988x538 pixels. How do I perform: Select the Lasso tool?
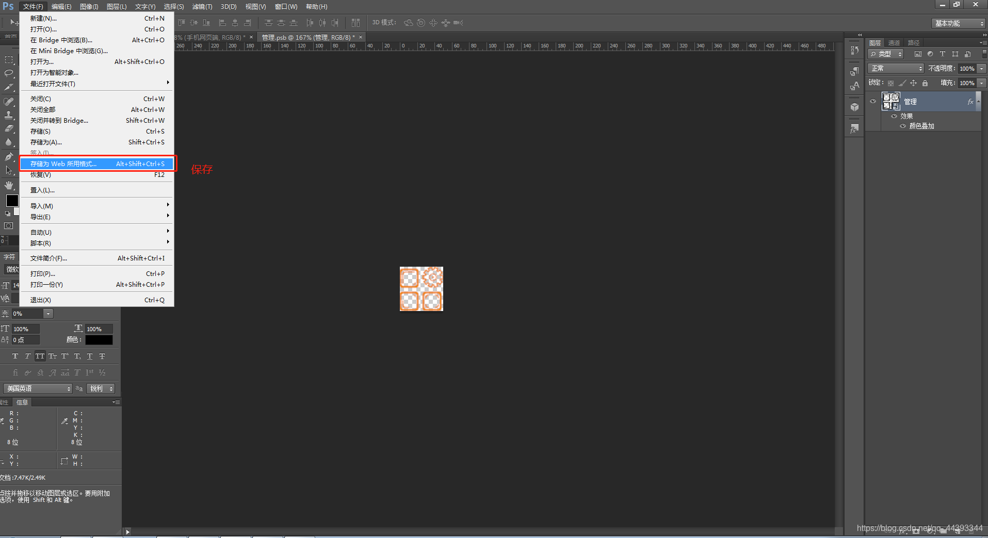tap(9, 73)
